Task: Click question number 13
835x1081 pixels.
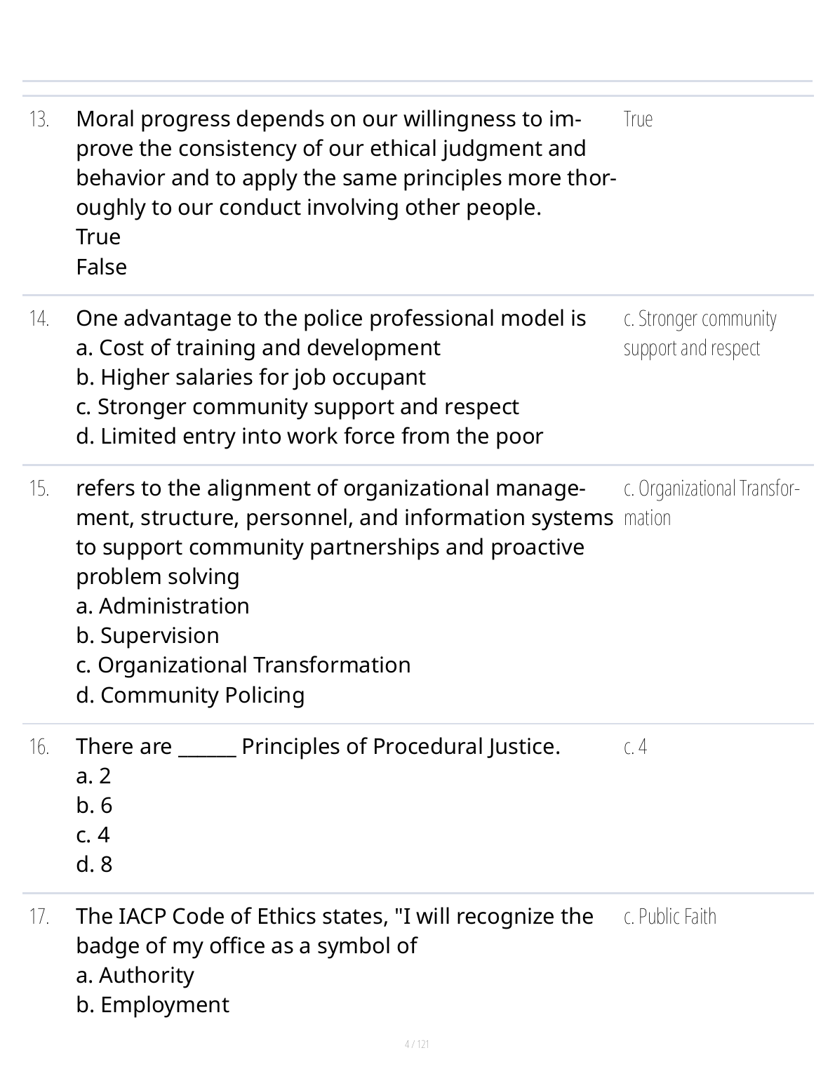Action: (x=39, y=120)
